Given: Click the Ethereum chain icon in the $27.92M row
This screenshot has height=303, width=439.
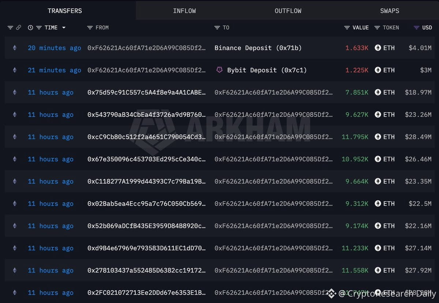Looking at the screenshot, I should coord(15,270).
